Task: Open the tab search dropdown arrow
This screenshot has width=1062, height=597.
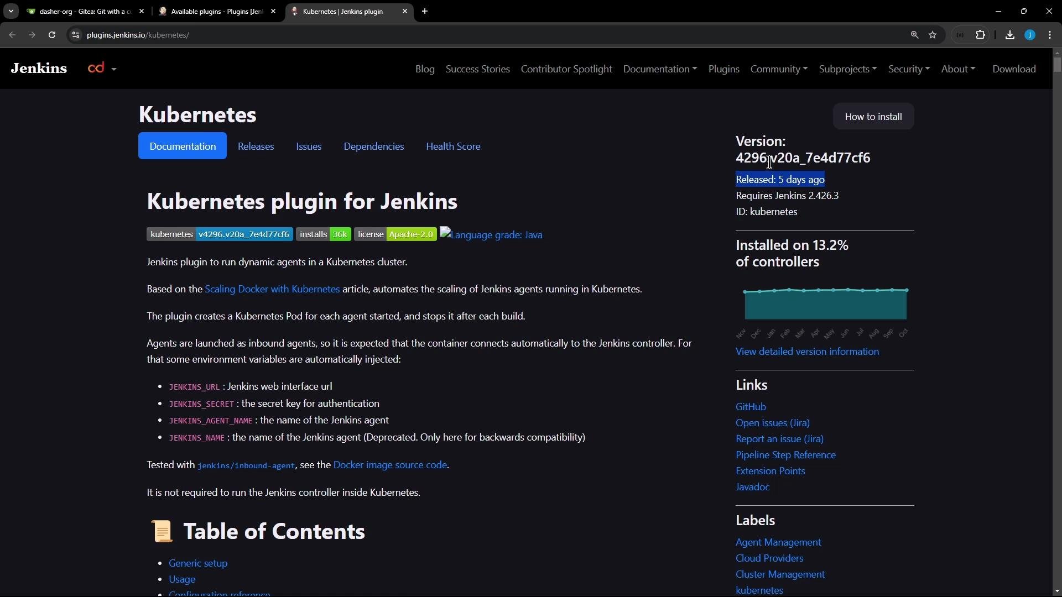Action: [11, 11]
